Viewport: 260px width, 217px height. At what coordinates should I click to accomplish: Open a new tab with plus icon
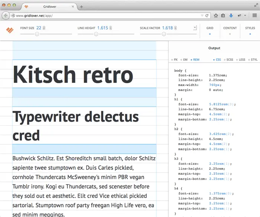pyautogui.click(x=81, y=7)
